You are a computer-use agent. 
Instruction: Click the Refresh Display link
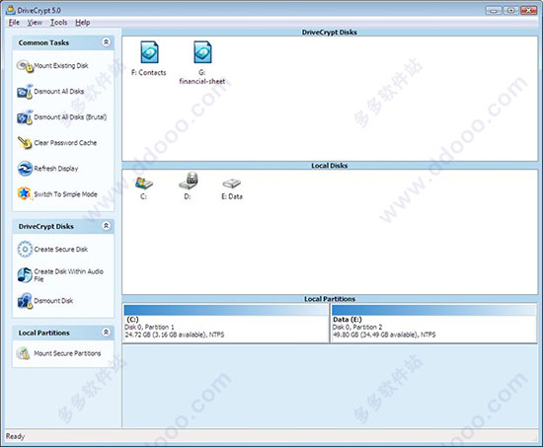tap(56, 169)
